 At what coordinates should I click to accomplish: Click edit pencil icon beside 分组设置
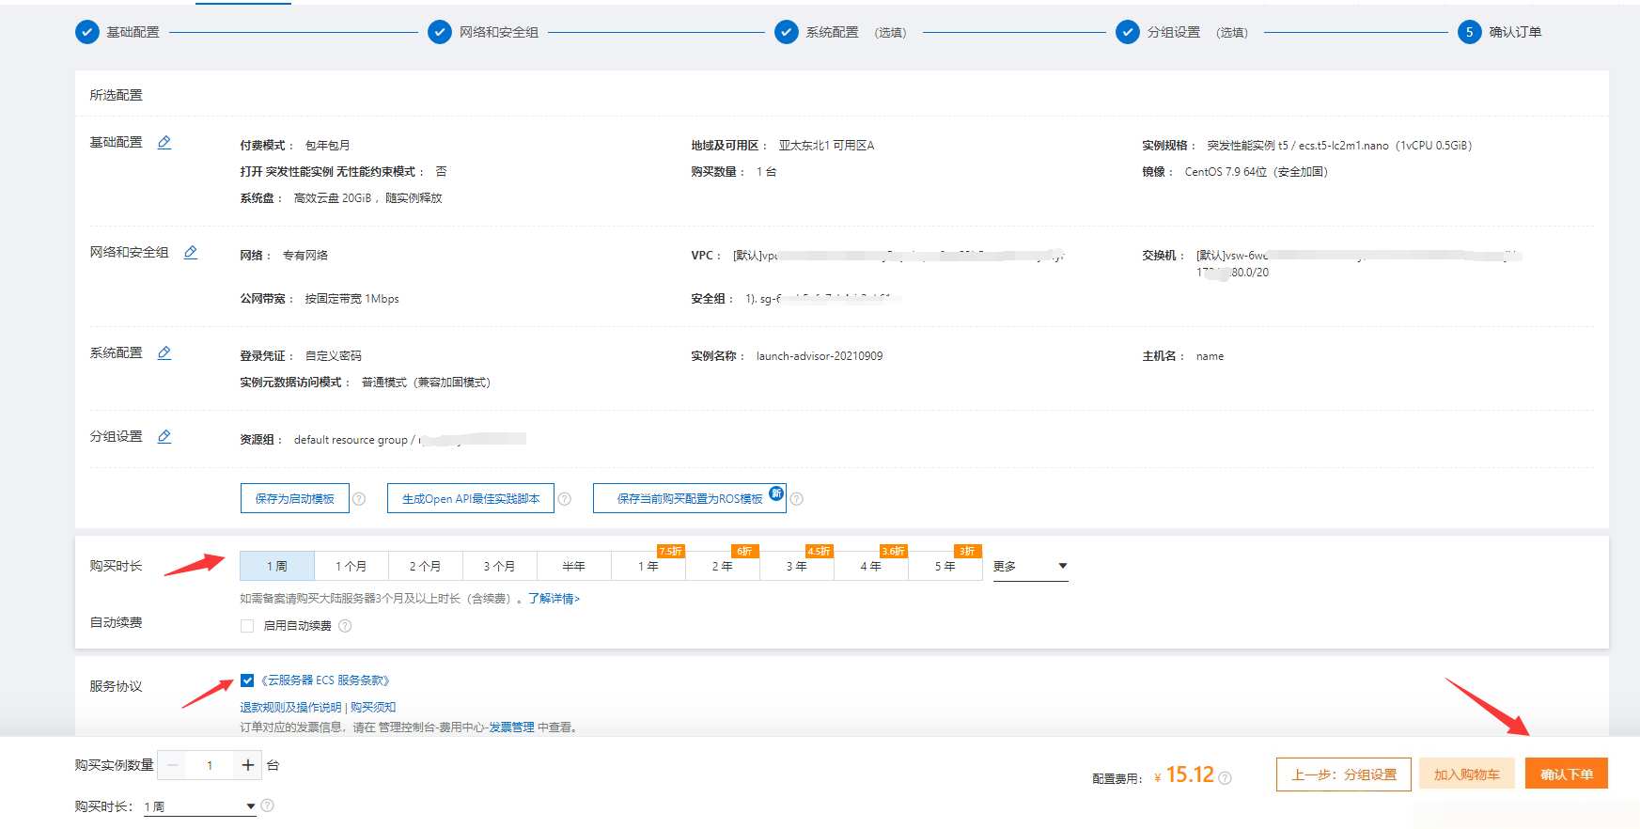point(164,437)
